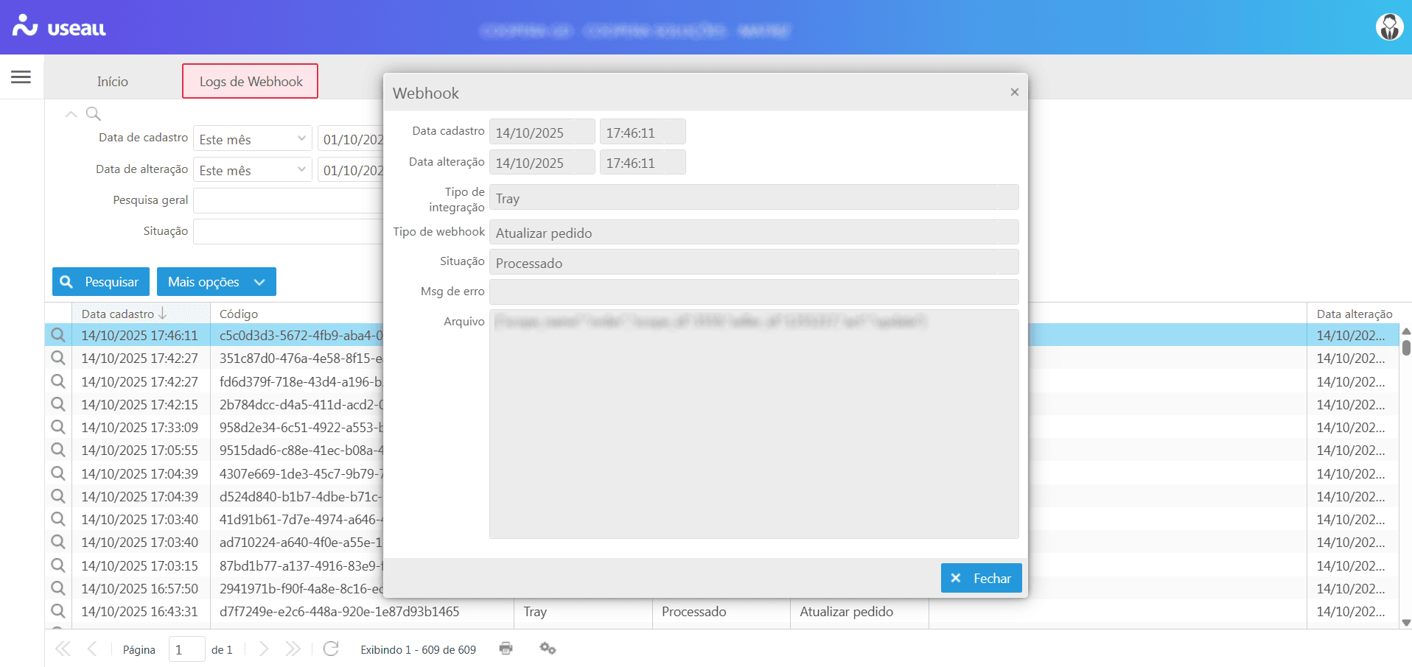1412x667 pixels.
Task: Select the Logs de Webhook tab
Action: [251, 81]
